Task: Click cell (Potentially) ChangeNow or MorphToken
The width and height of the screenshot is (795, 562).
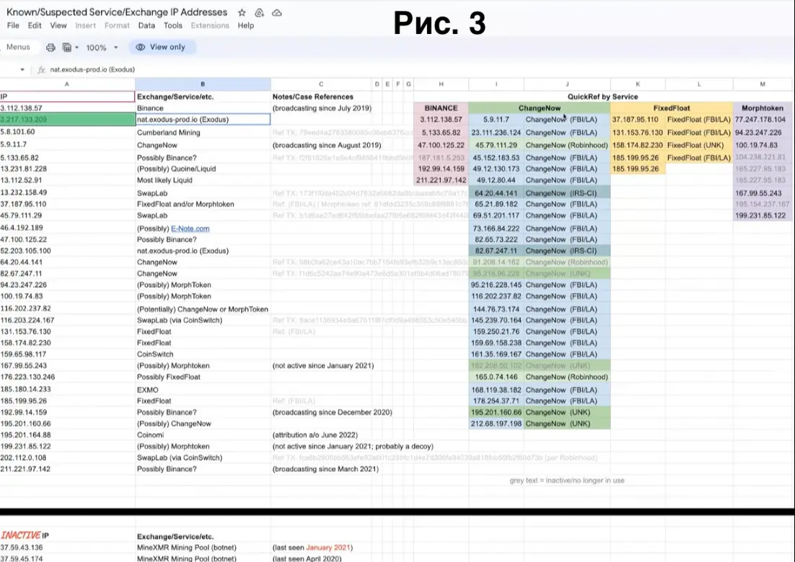Action: pos(203,309)
